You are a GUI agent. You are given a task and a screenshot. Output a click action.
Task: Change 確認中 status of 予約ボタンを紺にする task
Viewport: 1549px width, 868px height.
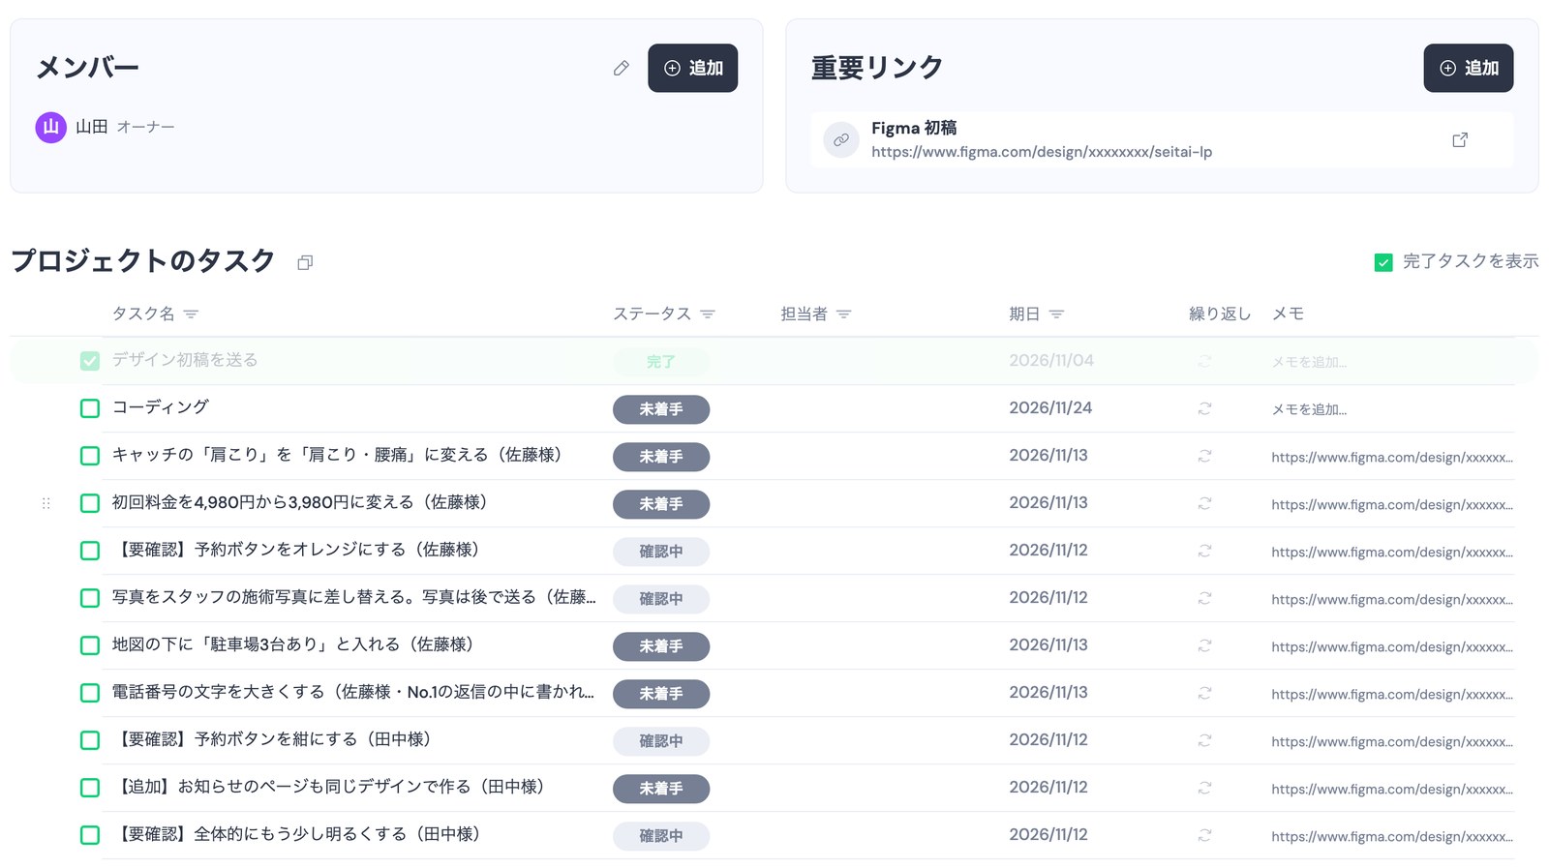coord(661,741)
